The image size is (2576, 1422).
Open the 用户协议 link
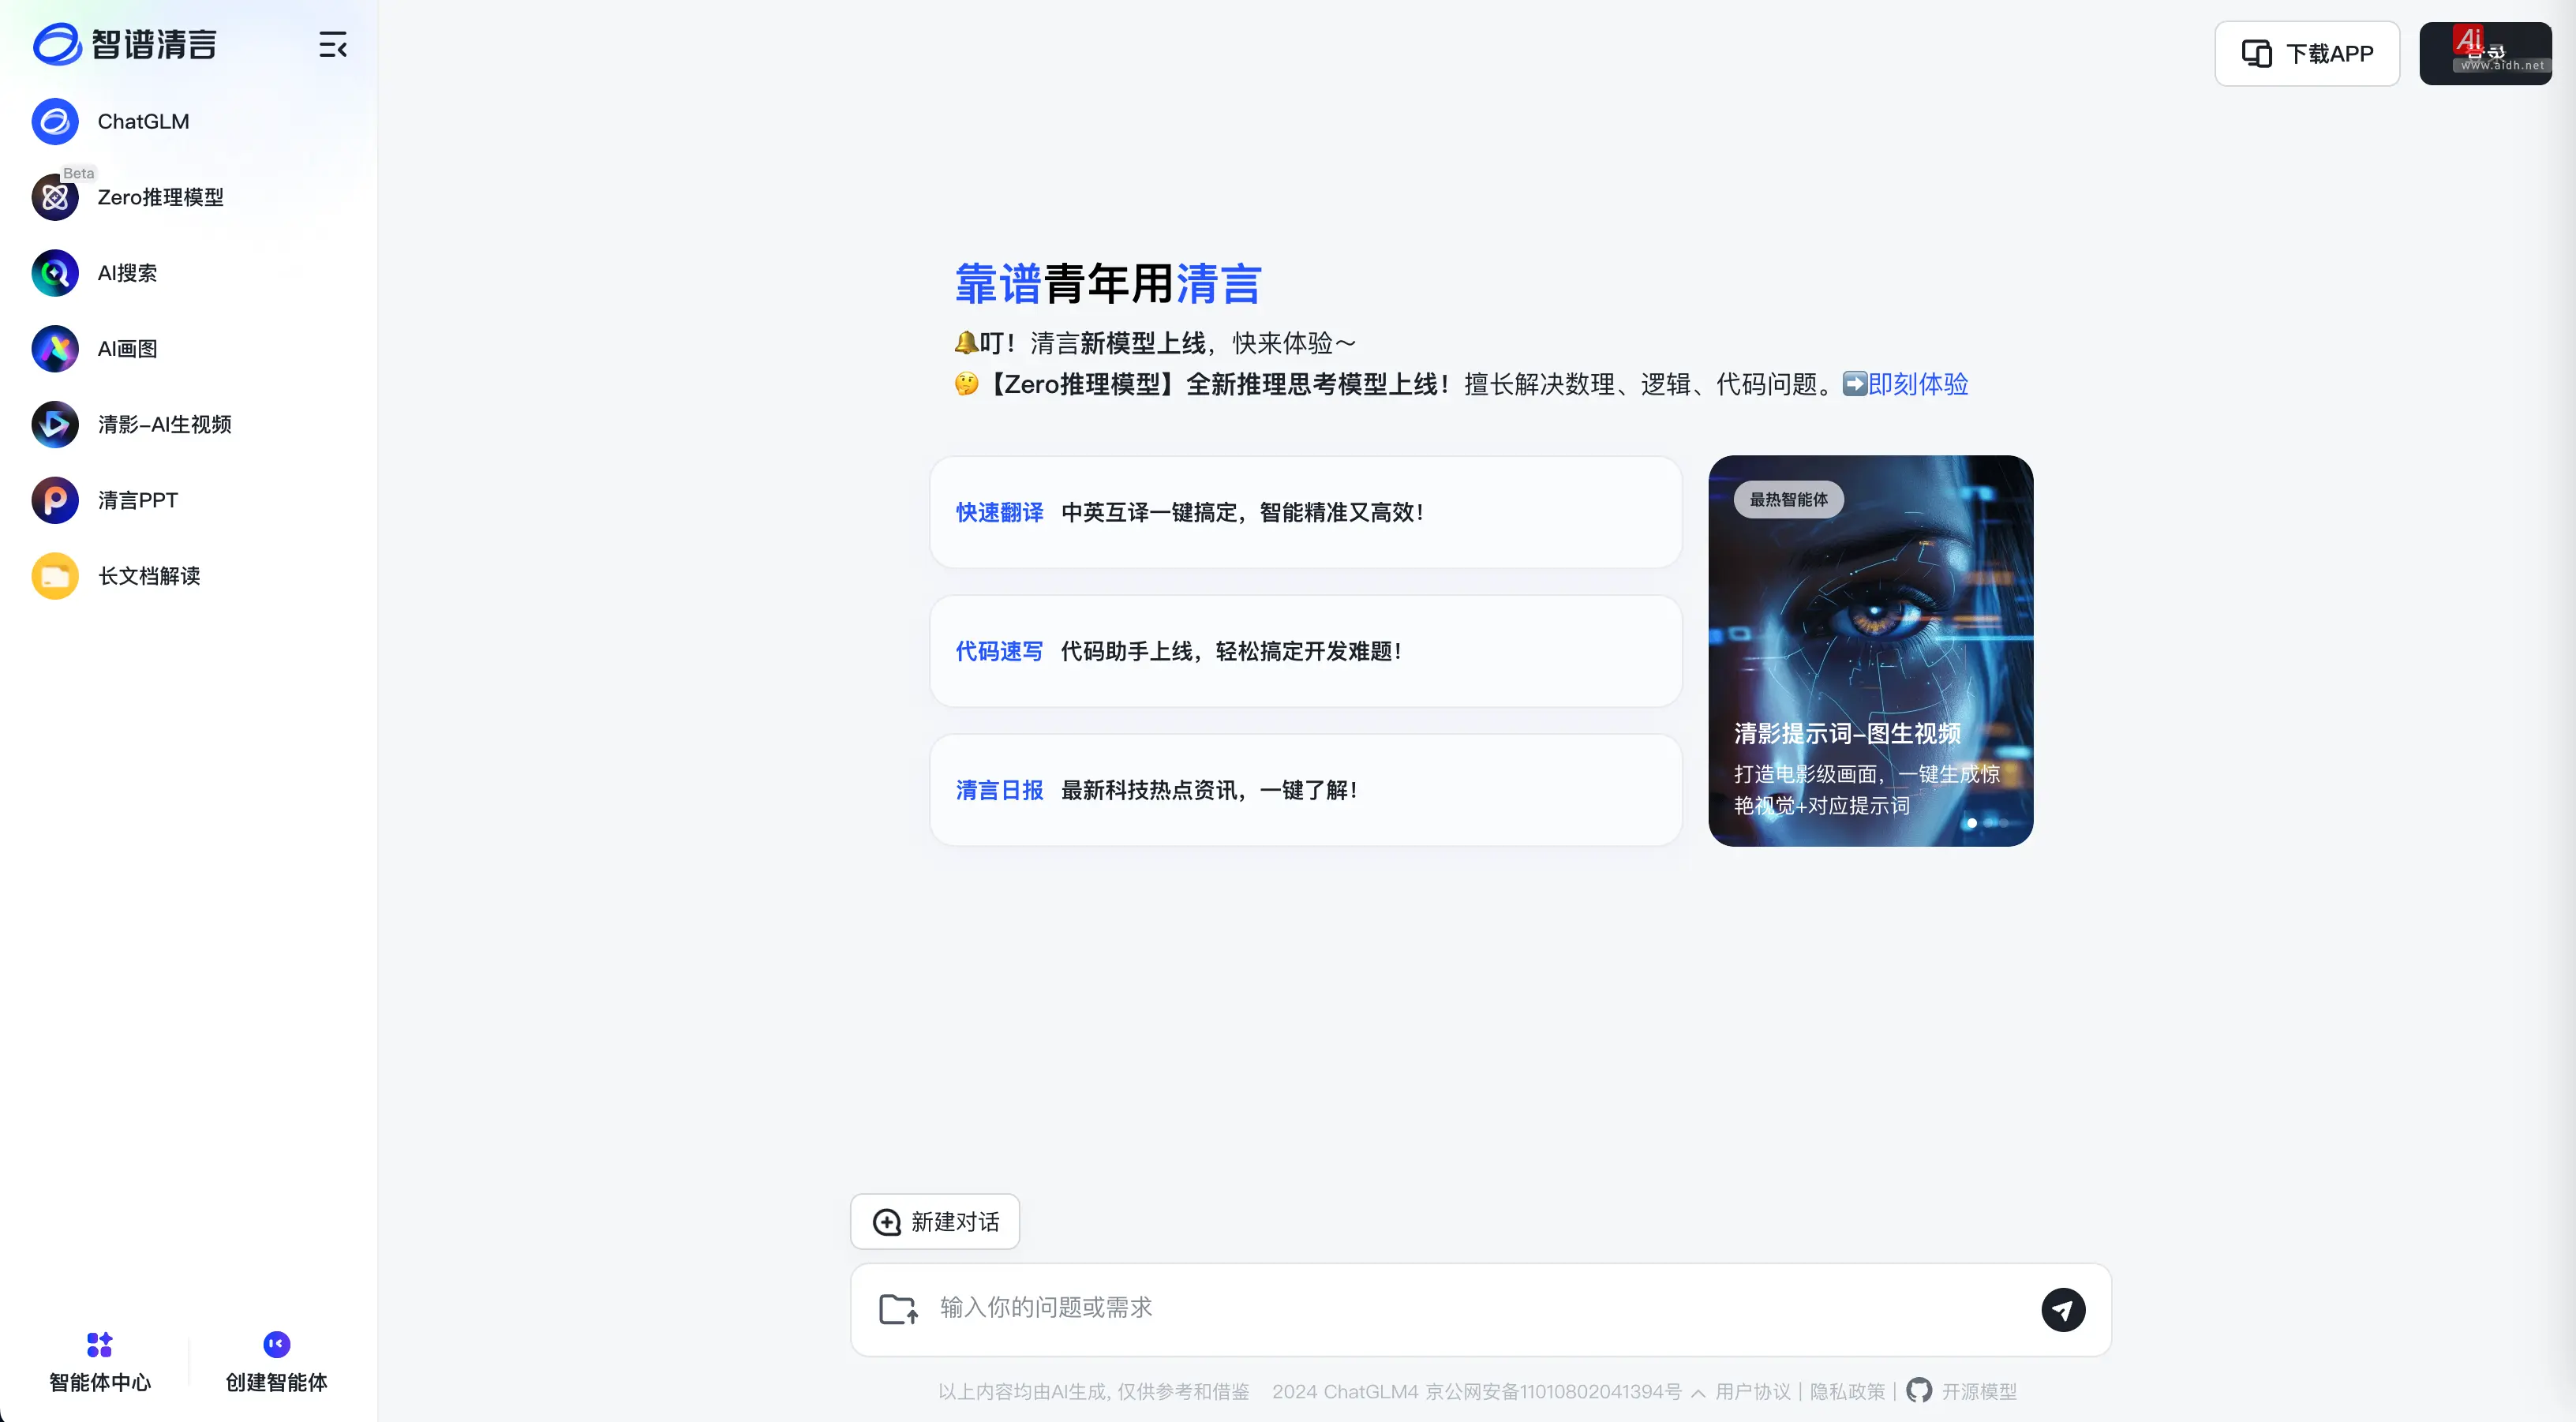[x=1752, y=1392]
